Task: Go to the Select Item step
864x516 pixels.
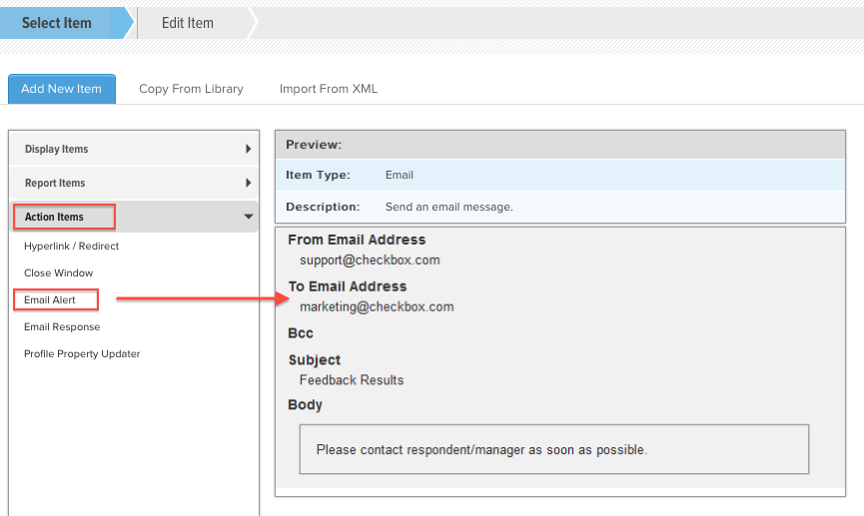Action: click(57, 23)
